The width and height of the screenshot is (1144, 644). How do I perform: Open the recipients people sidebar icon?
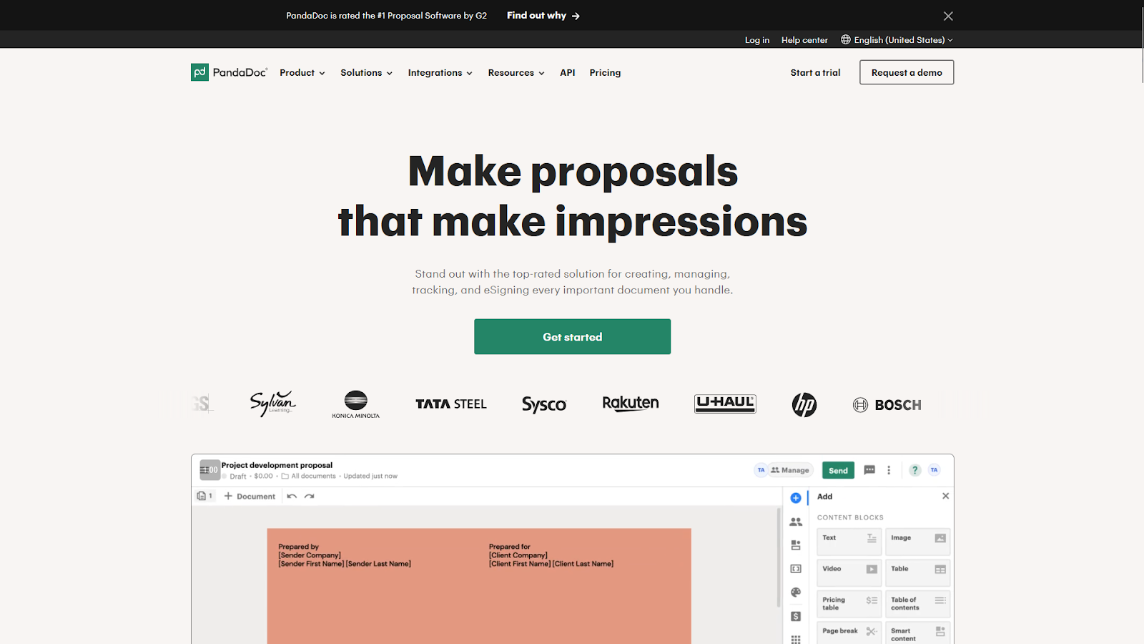point(796,522)
